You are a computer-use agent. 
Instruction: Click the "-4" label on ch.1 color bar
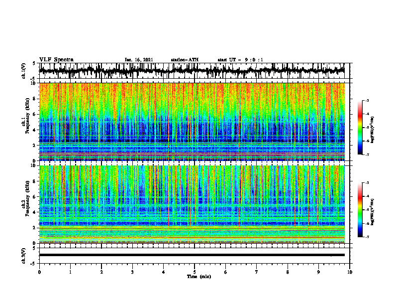point(367,114)
